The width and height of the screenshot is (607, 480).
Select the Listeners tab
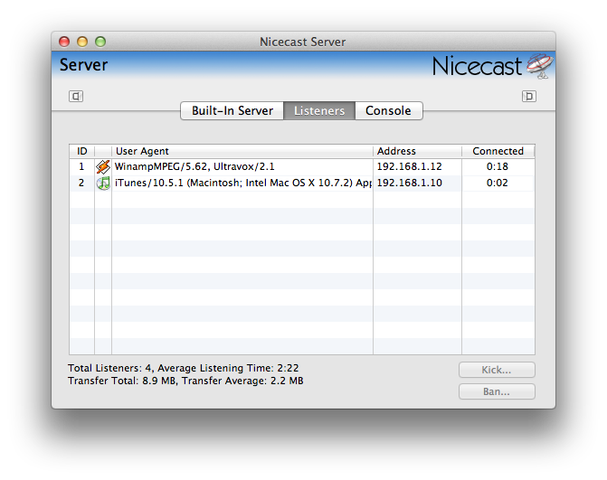319,110
